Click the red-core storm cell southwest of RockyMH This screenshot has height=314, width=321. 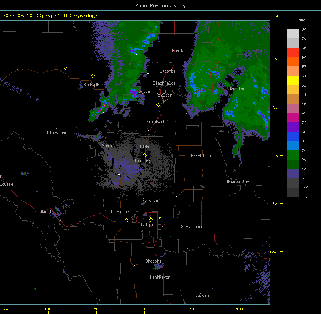[104, 106]
